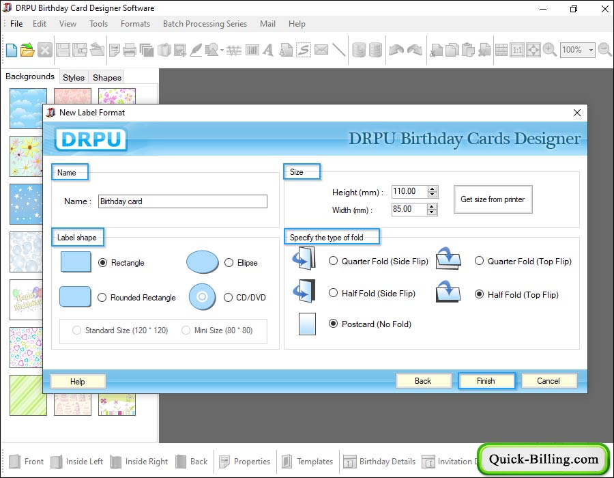This screenshot has height=478, width=614.
Task: Click Get size from printer button
Action: click(493, 199)
